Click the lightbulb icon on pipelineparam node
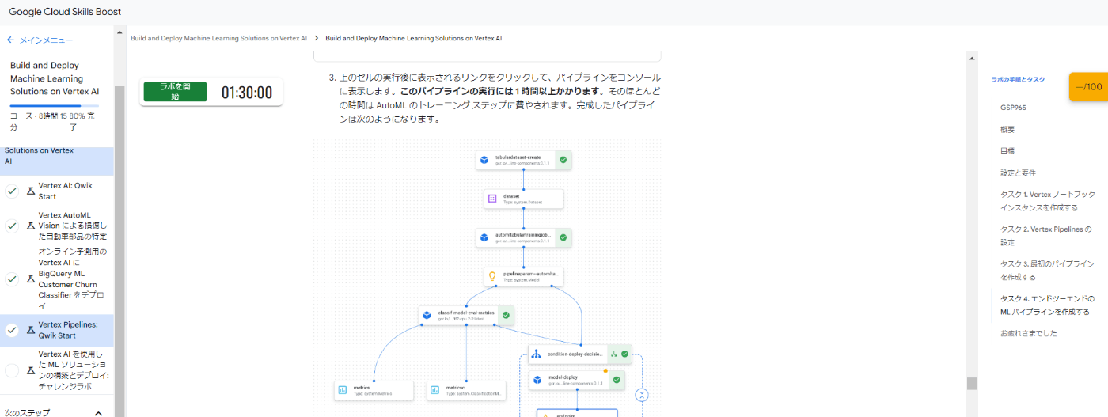The height and width of the screenshot is (417, 1108). point(491,276)
